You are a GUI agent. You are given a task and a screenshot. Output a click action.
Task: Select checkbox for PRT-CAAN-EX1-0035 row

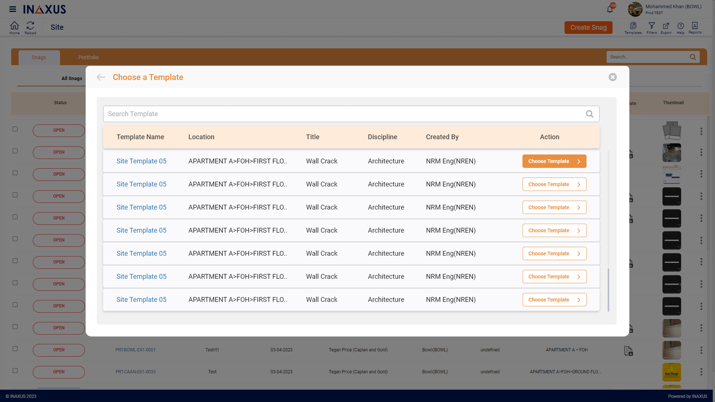point(15,371)
